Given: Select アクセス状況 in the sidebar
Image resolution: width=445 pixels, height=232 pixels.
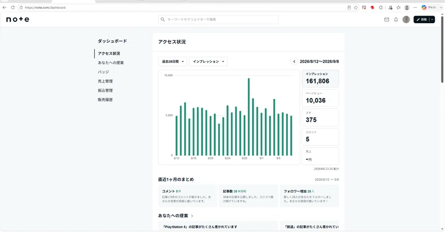Looking at the screenshot, I should [x=109, y=54].
